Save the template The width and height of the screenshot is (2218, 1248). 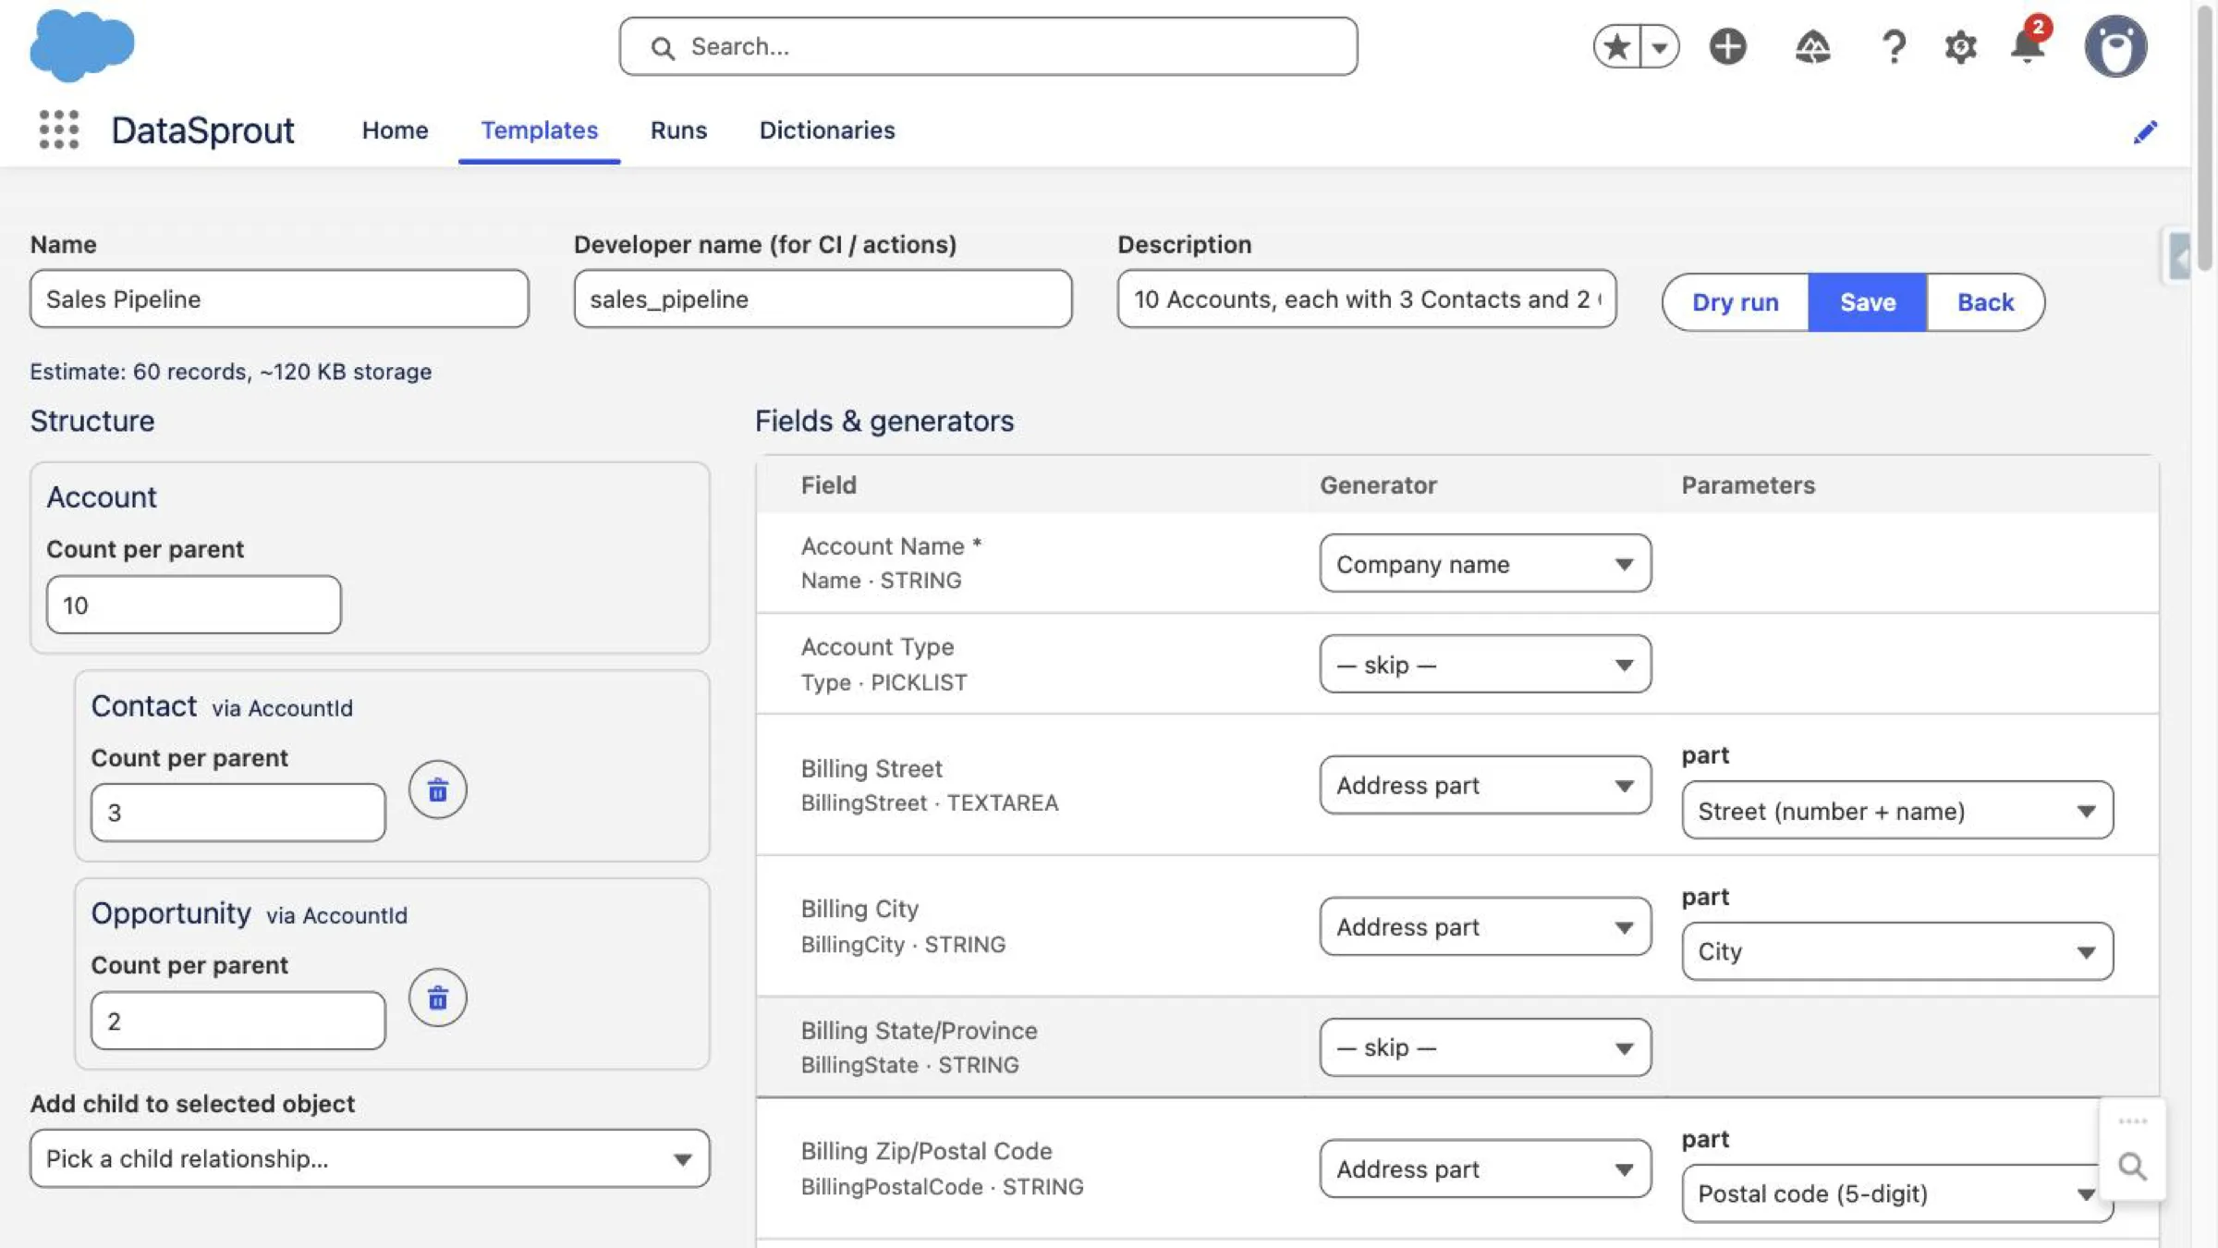click(x=1868, y=302)
